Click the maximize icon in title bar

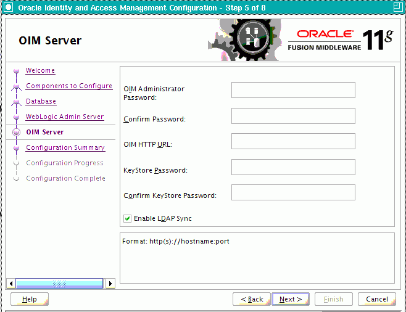tap(398, 7)
